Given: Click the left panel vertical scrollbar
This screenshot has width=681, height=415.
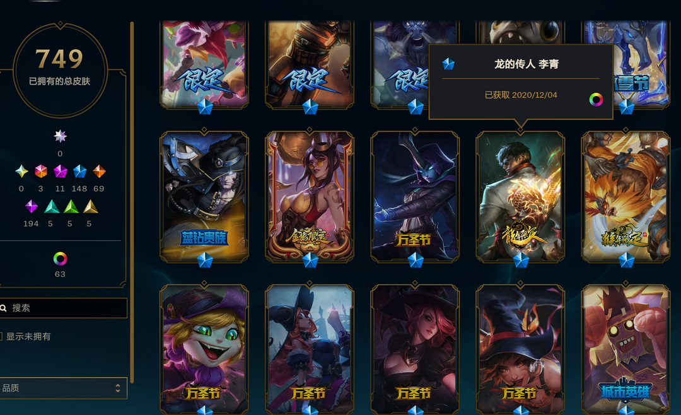Looking at the screenshot, I should click(132, 202).
